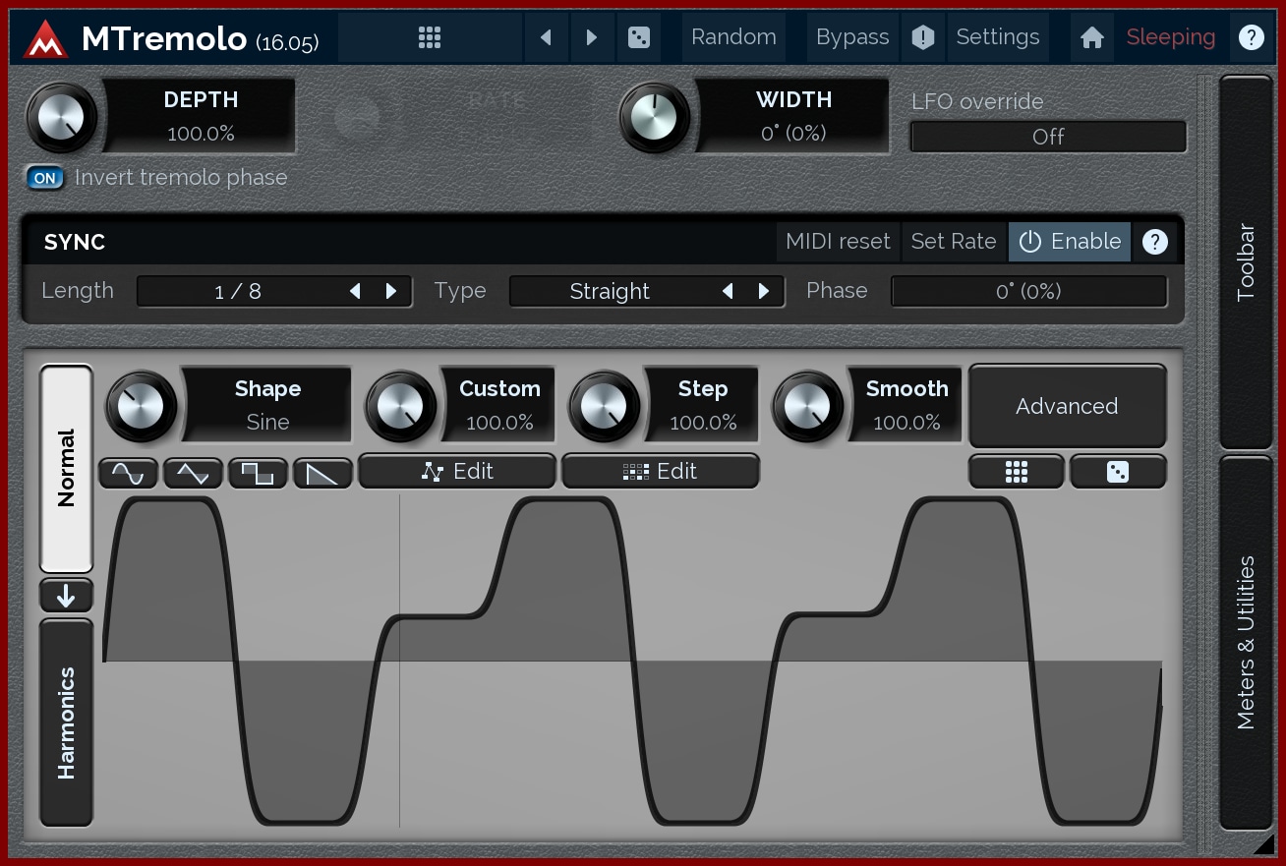1286x866 pixels.
Task: Click Edit under the Step control
Action: coord(661,472)
